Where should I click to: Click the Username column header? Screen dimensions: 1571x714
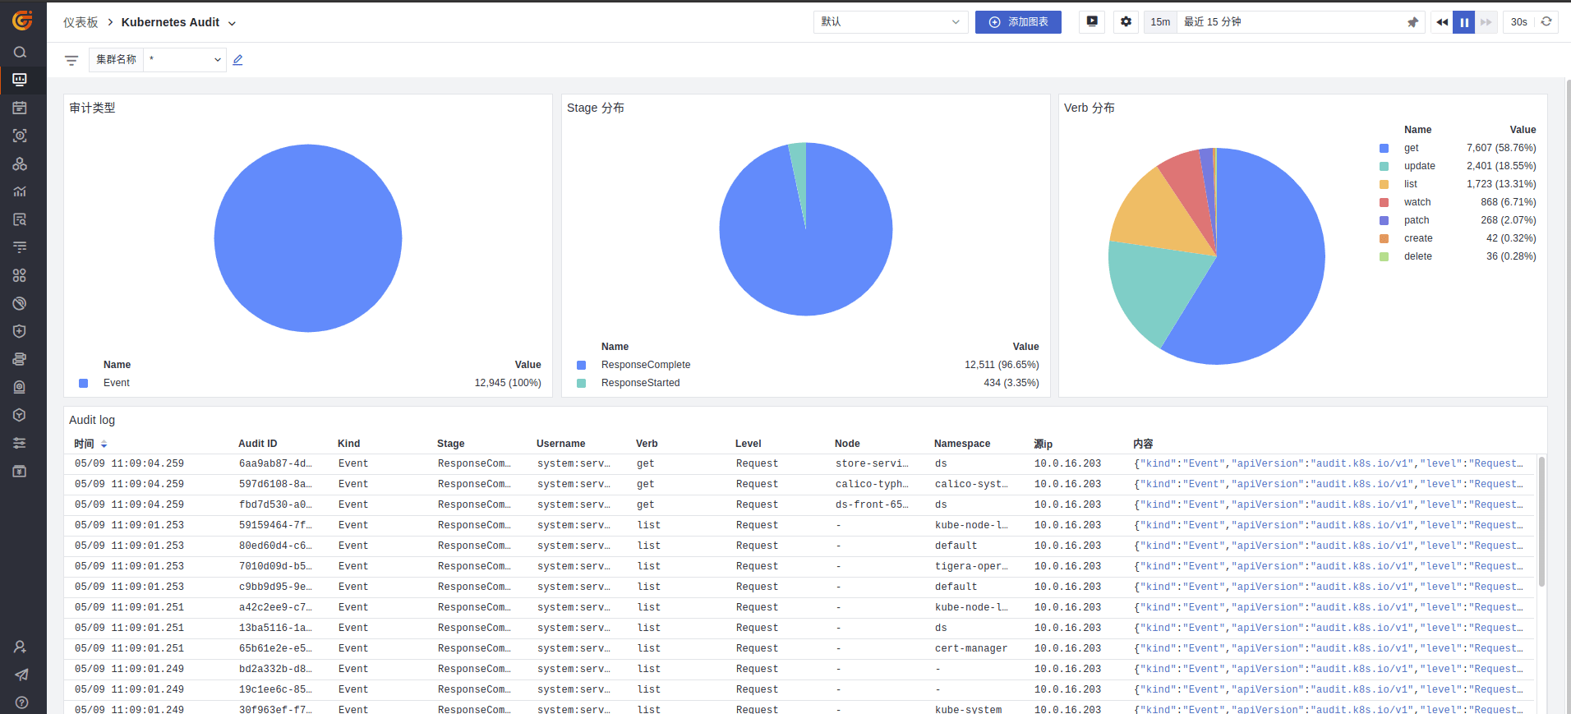coord(561,444)
